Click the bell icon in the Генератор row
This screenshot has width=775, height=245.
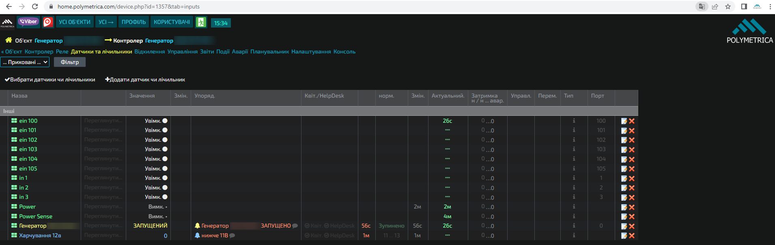pyautogui.click(x=197, y=226)
